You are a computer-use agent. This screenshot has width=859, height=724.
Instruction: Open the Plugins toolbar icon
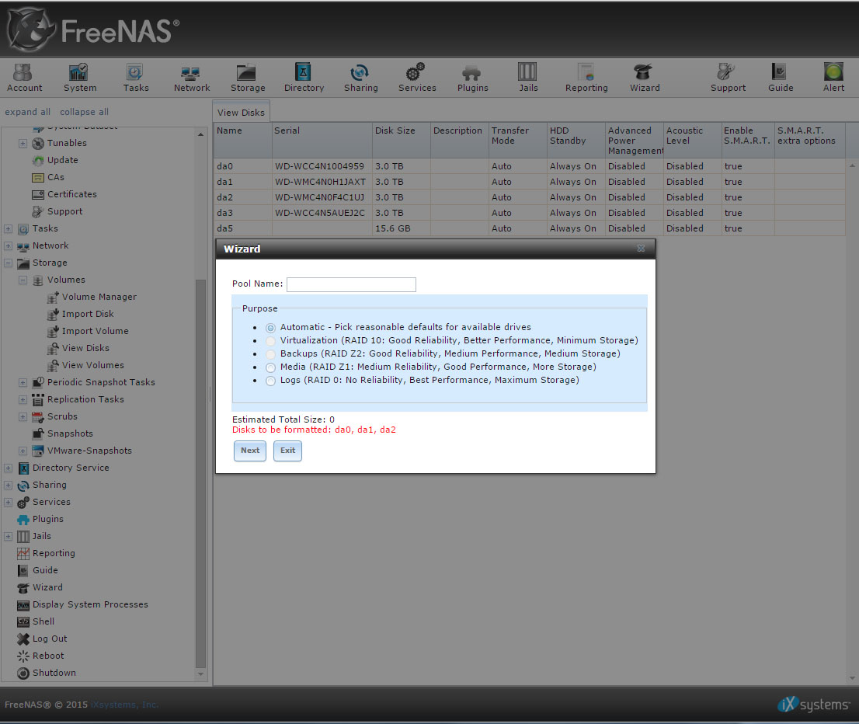coord(472,77)
